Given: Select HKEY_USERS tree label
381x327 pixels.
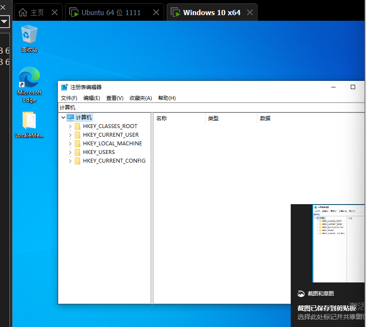Looking at the screenshot, I should click(x=99, y=152).
